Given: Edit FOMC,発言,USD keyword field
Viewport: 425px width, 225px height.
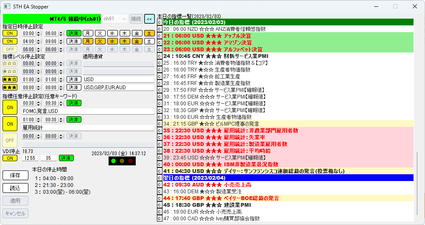Looking at the screenshot, I should [88, 111].
